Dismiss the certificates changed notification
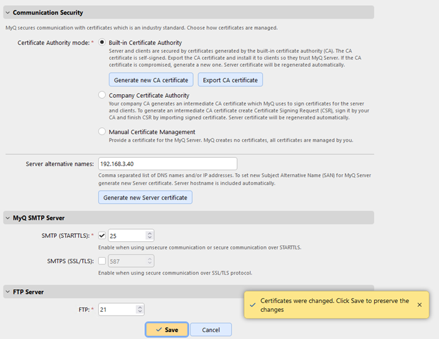 click(x=419, y=305)
